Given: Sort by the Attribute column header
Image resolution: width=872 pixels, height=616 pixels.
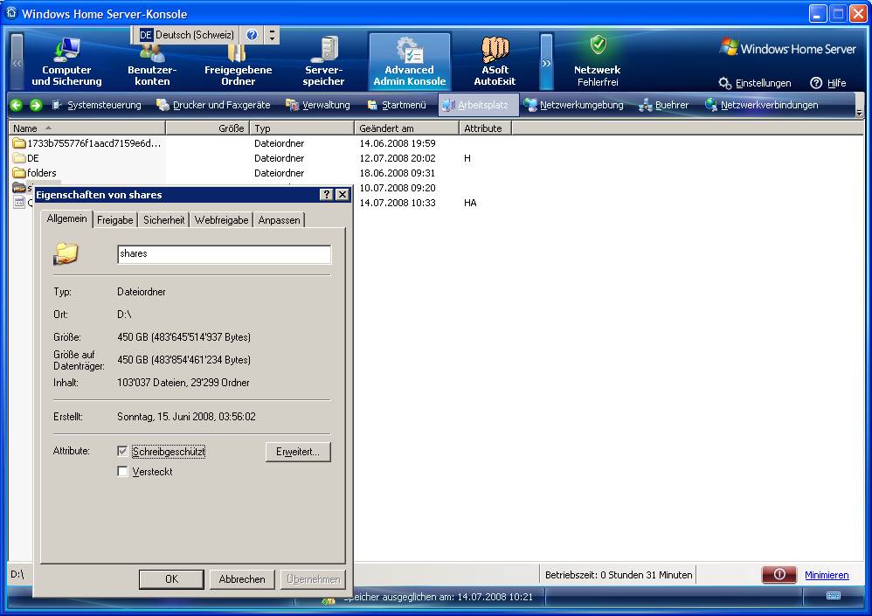Looking at the screenshot, I should click(x=486, y=128).
